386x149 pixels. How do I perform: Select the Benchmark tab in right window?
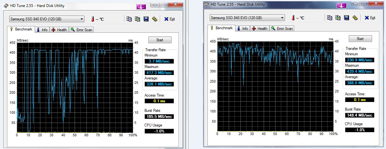tap(221, 28)
